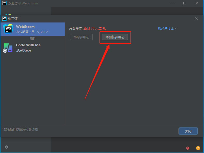Viewport: 204px width, 153px height.
Task: Click the 激活以启用 text under Code With Me
Action: [x=24, y=50]
